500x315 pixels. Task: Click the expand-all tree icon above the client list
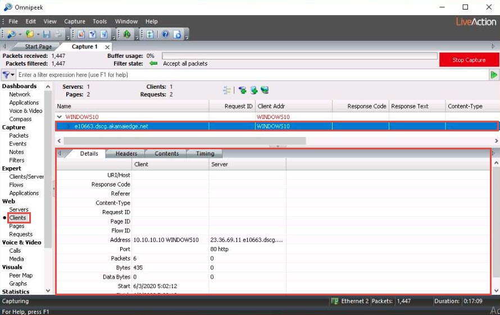coord(227,90)
